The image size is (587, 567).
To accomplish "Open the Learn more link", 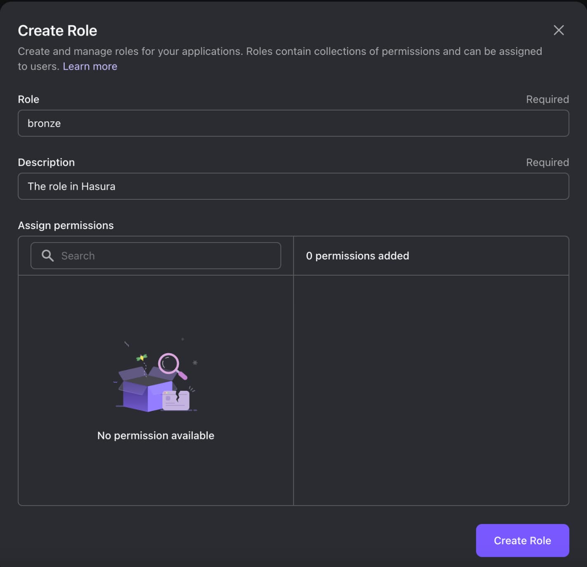I will (x=90, y=66).
